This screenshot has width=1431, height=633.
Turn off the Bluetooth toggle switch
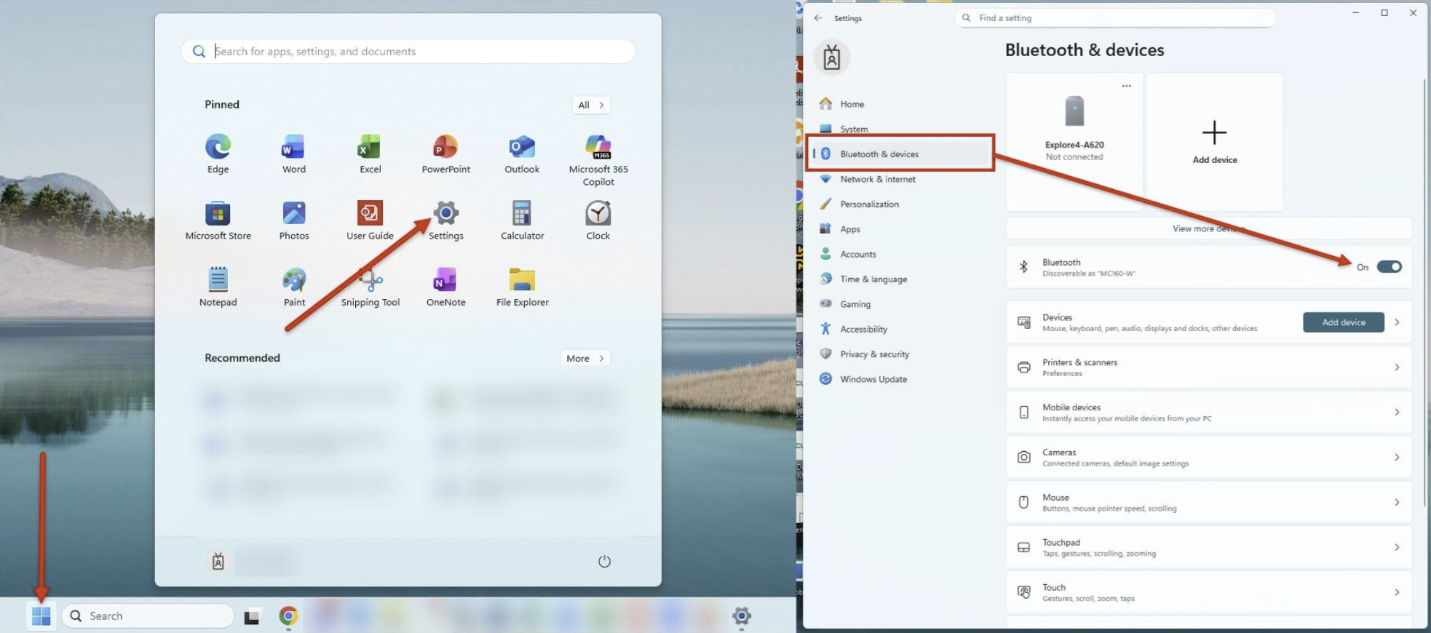[1389, 267]
